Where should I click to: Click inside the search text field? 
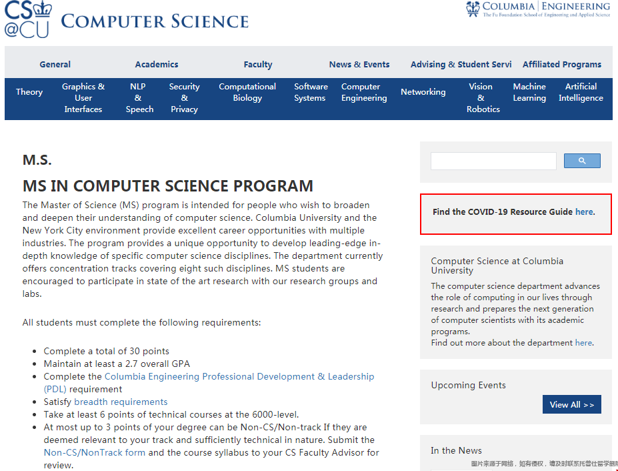493,161
